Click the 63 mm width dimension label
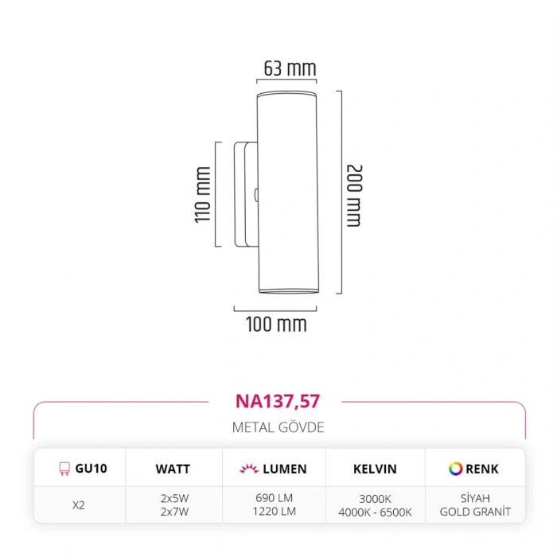 290,68
